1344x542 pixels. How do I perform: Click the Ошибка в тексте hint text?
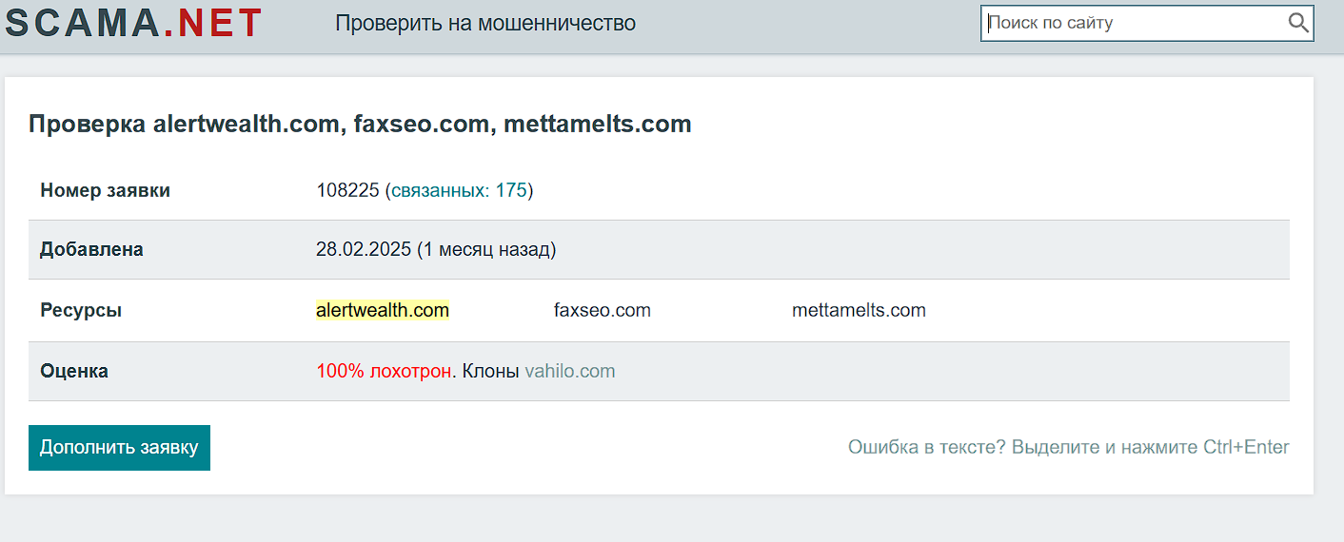click(1069, 447)
